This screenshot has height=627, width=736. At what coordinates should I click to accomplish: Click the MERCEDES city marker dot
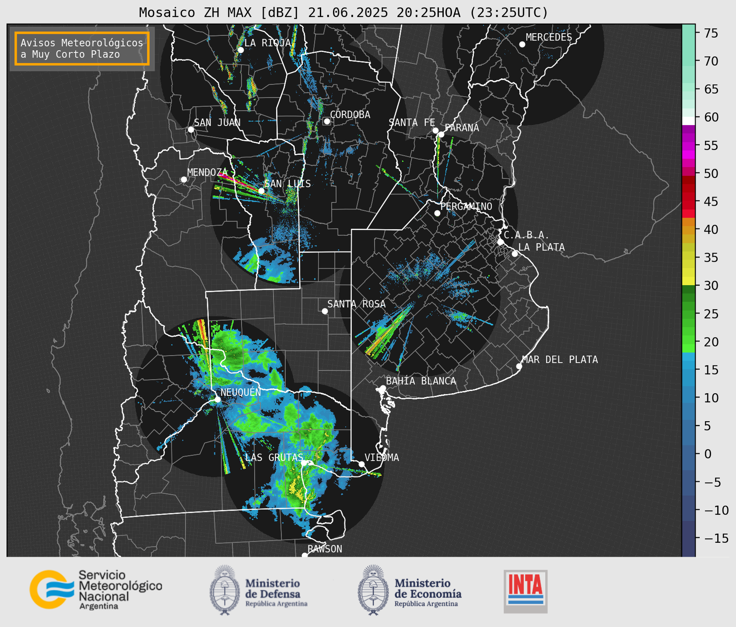522,44
